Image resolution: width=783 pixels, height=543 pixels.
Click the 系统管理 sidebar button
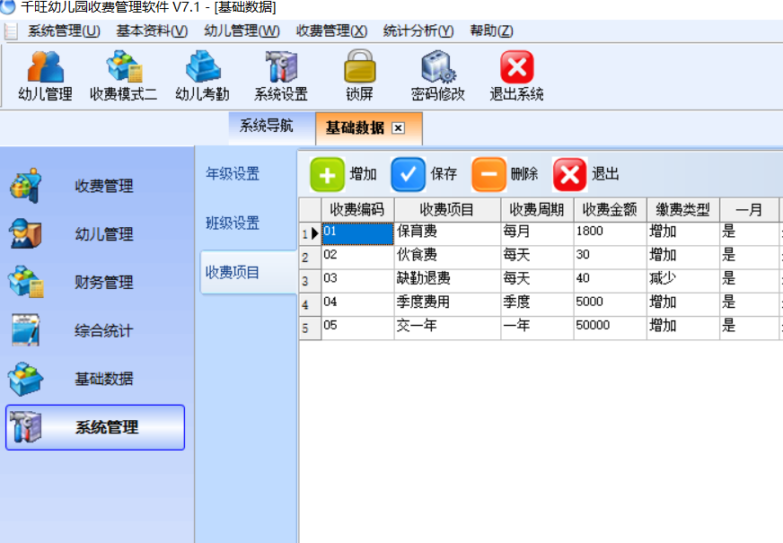pyautogui.click(x=95, y=427)
